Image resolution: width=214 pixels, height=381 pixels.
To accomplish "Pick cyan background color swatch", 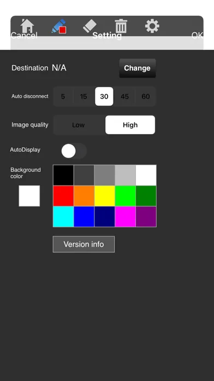I will (x=63, y=216).
